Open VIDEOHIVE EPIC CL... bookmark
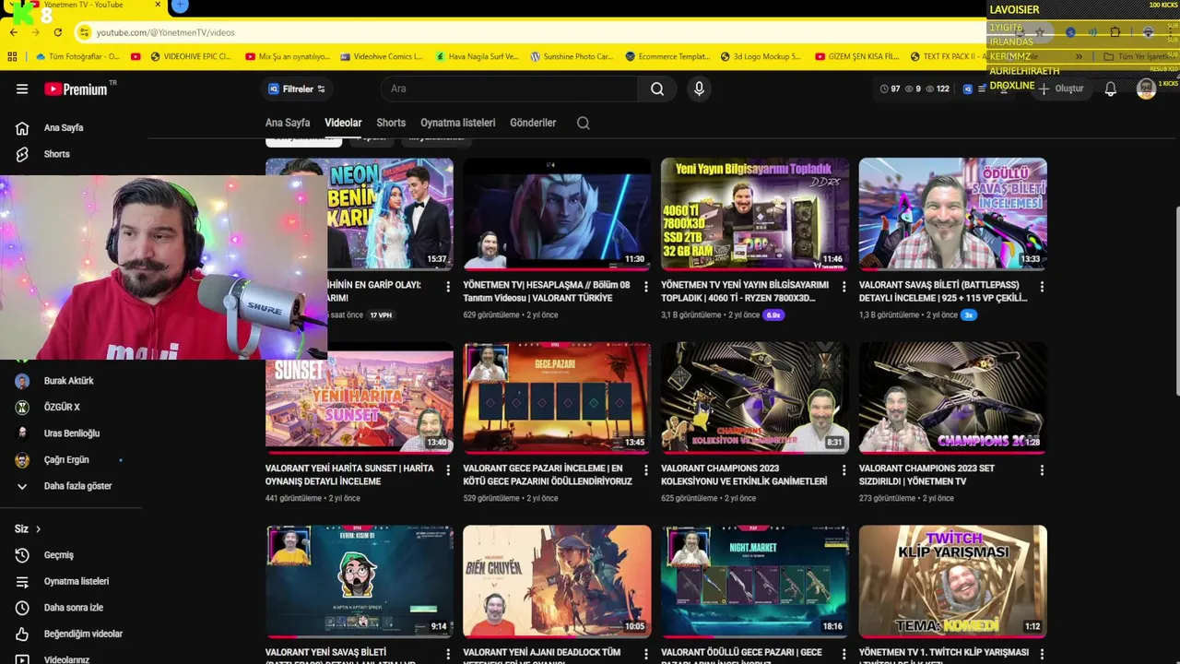Viewport: 1180px width, 664px height. coord(190,56)
